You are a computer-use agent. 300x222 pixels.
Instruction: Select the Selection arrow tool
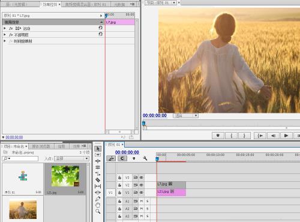[98, 149]
